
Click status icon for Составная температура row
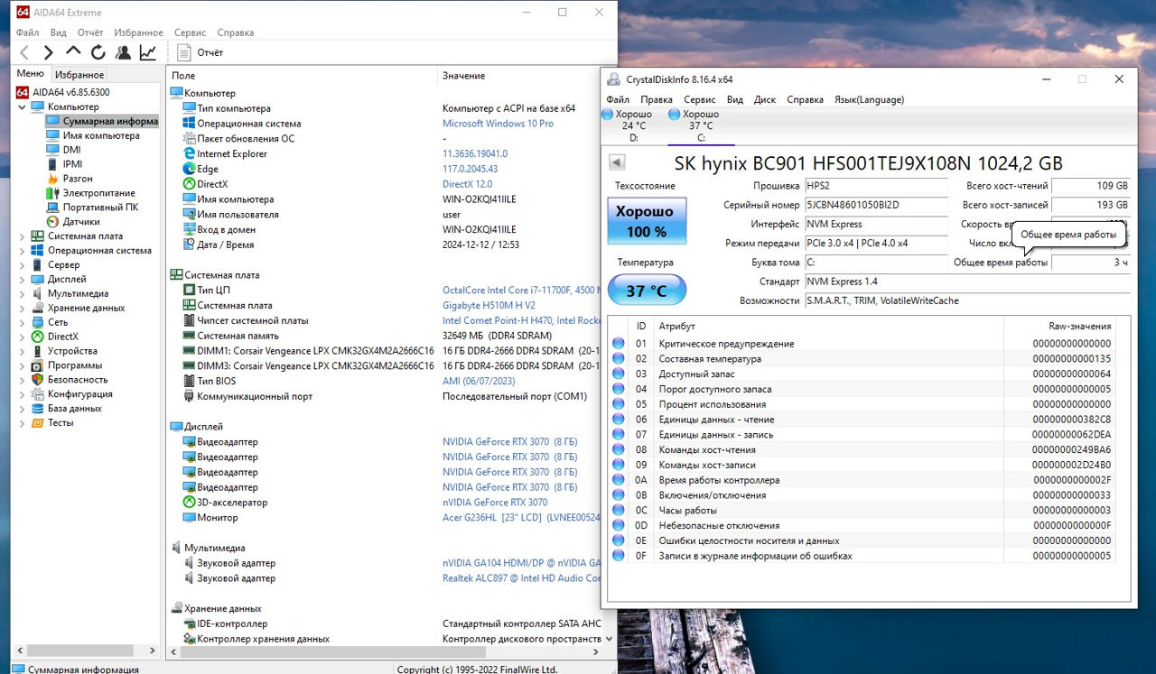(x=619, y=358)
